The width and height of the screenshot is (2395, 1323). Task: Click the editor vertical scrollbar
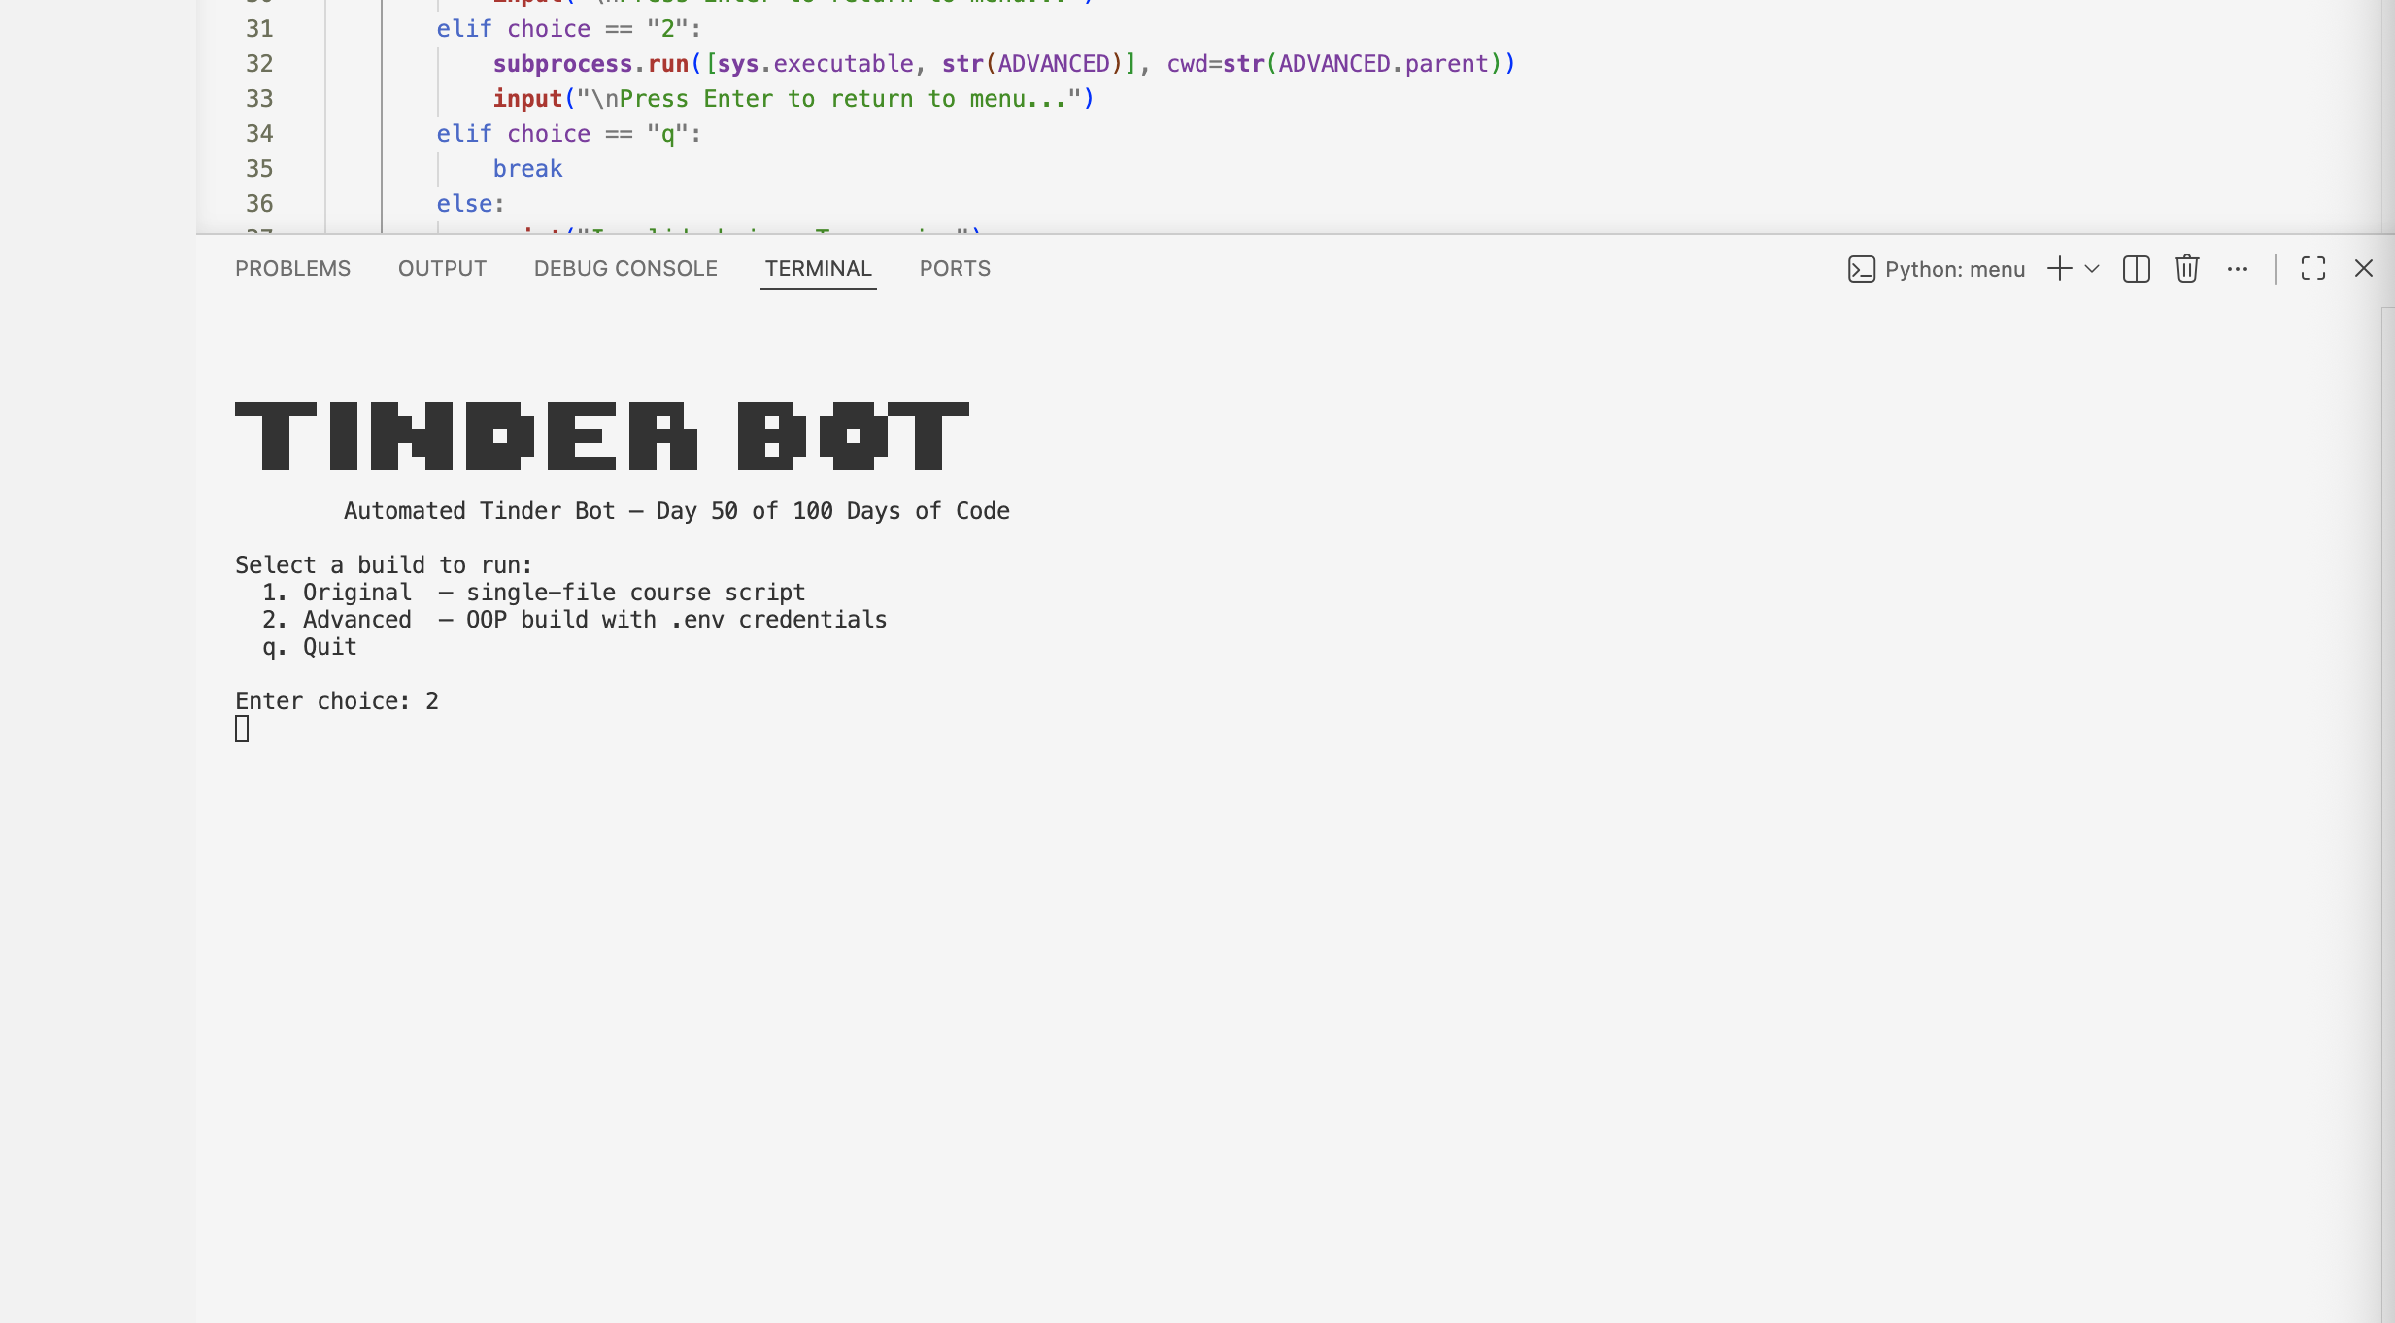coord(2387,117)
